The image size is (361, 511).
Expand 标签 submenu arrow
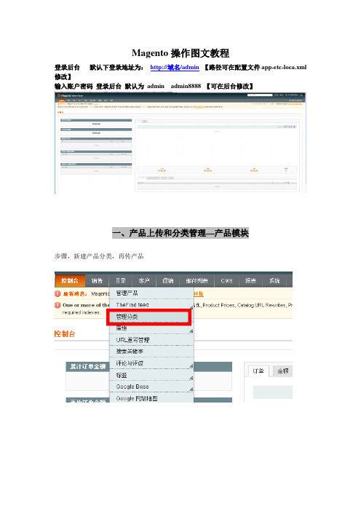point(191,378)
